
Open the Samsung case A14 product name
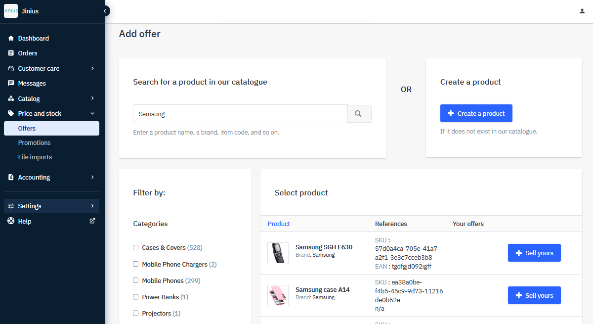[322, 289]
